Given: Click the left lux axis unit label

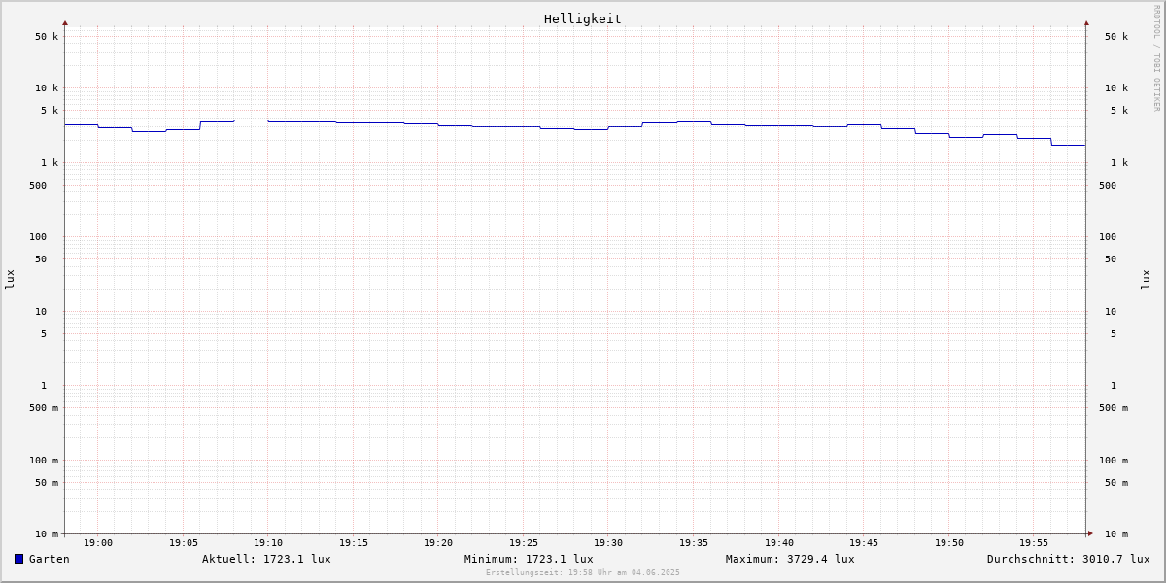Looking at the screenshot, I should click(x=10, y=279).
